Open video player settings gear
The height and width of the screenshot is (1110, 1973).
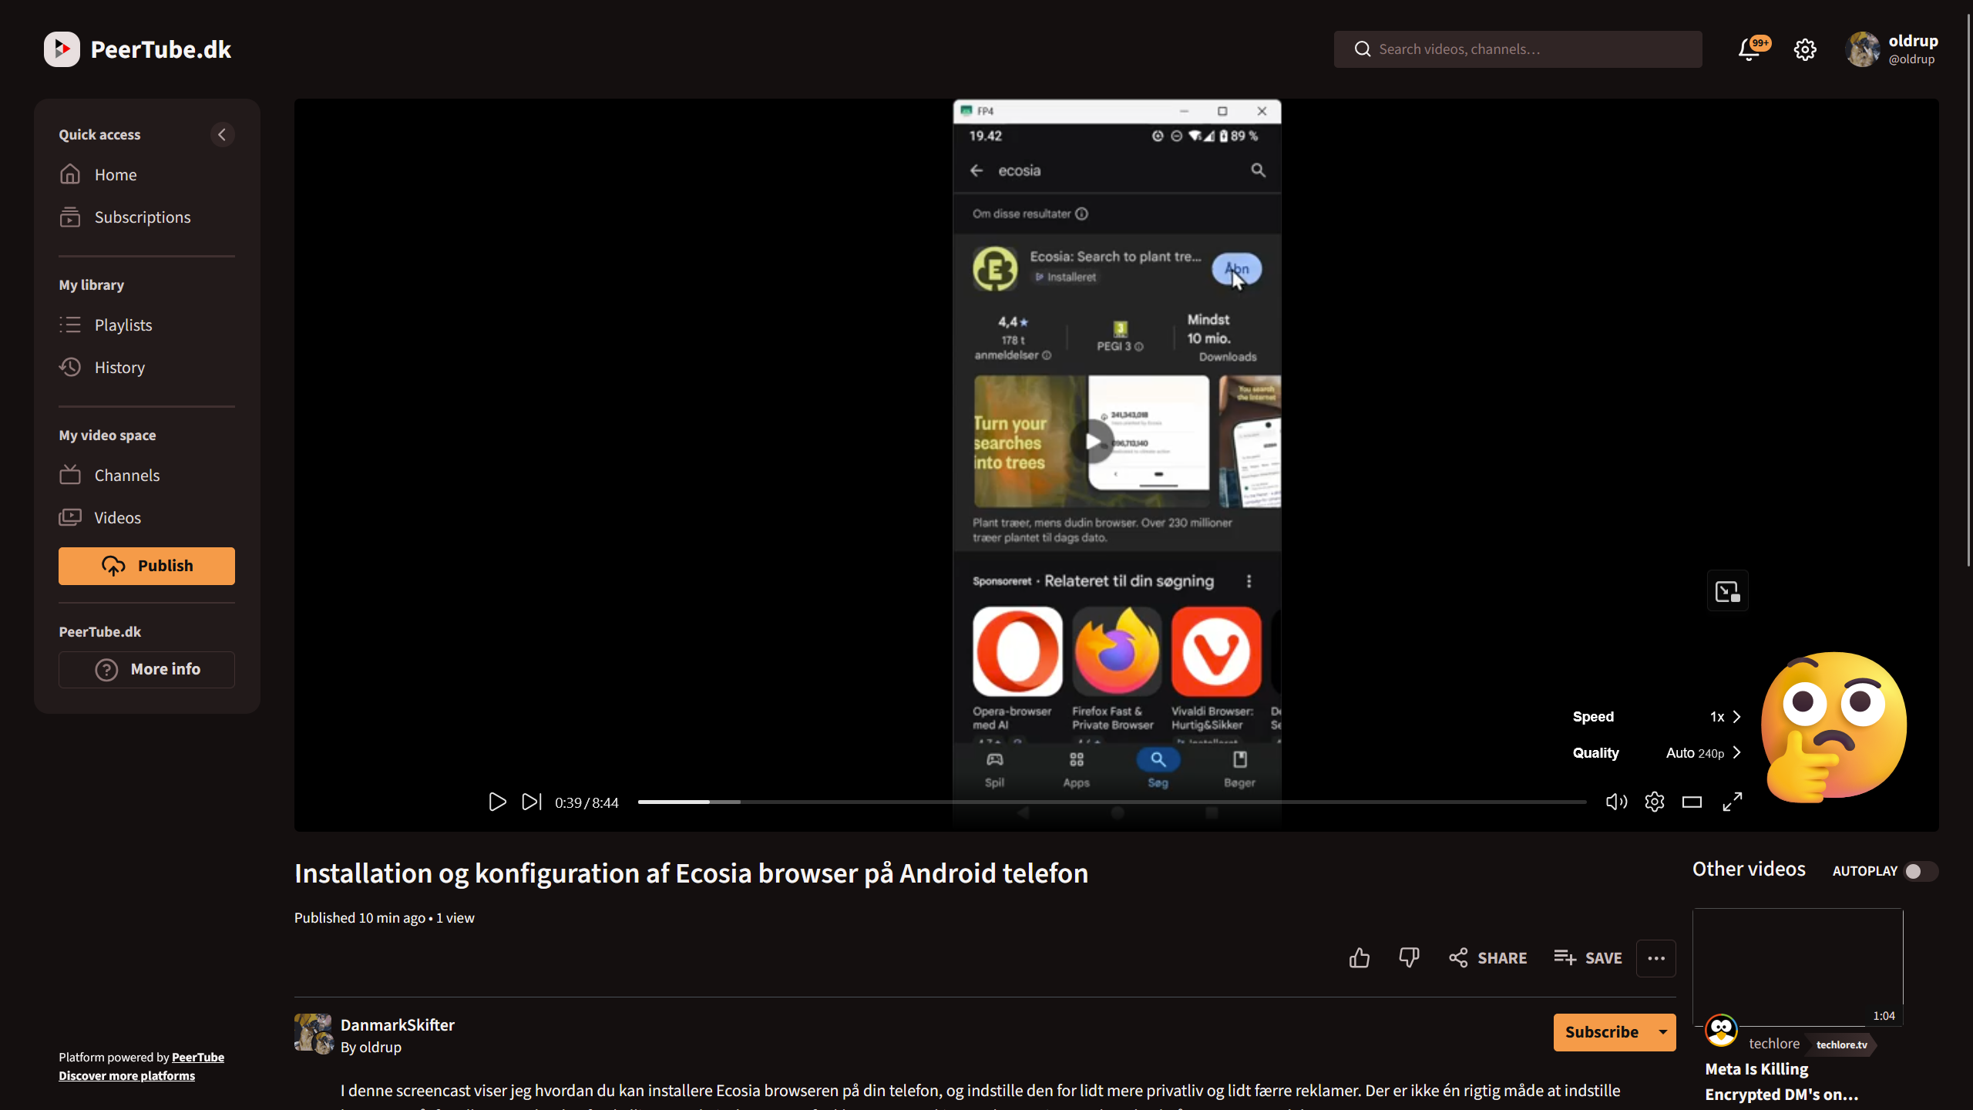(1654, 802)
